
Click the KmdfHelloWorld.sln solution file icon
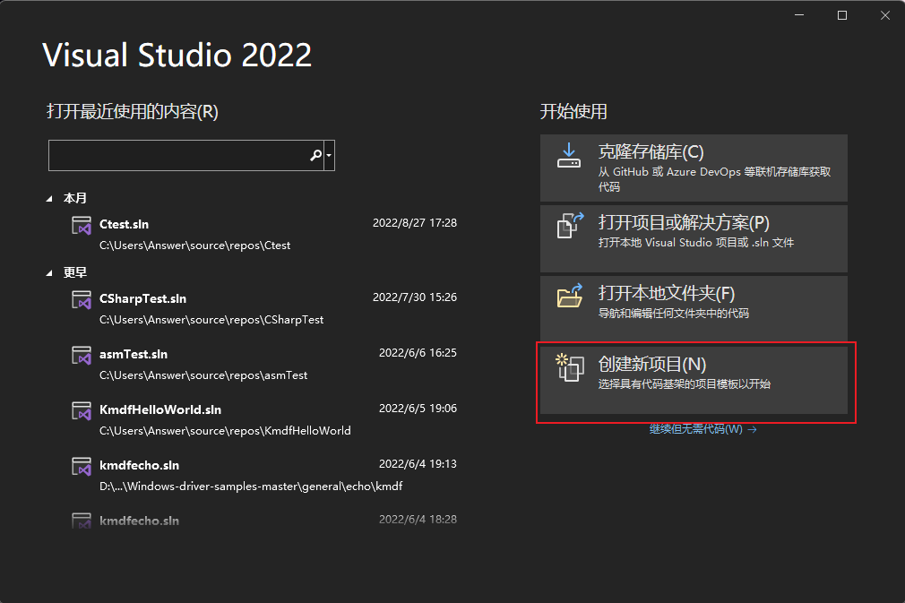coord(82,411)
